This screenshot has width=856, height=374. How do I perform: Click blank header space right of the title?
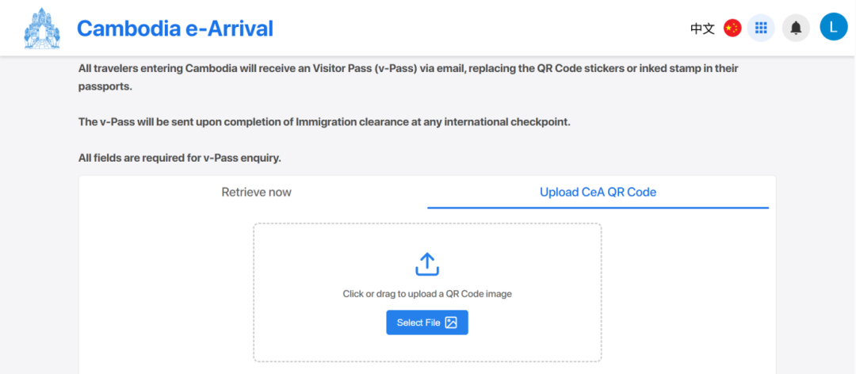click(x=480, y=29)
